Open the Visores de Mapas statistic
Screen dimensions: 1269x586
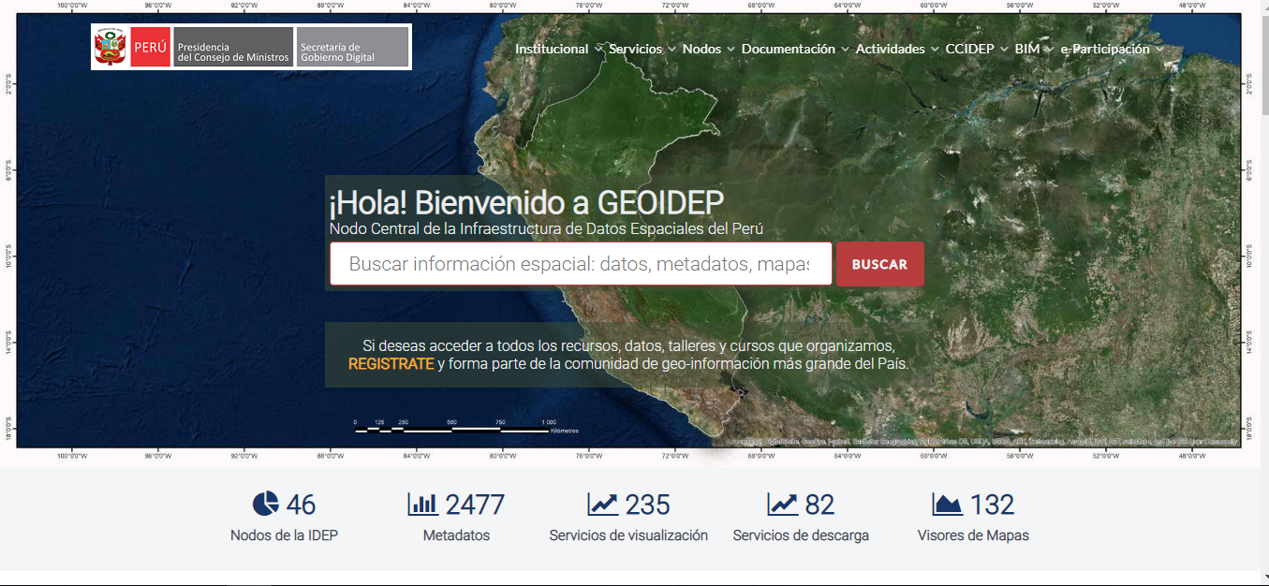click(x=973, y=535)
